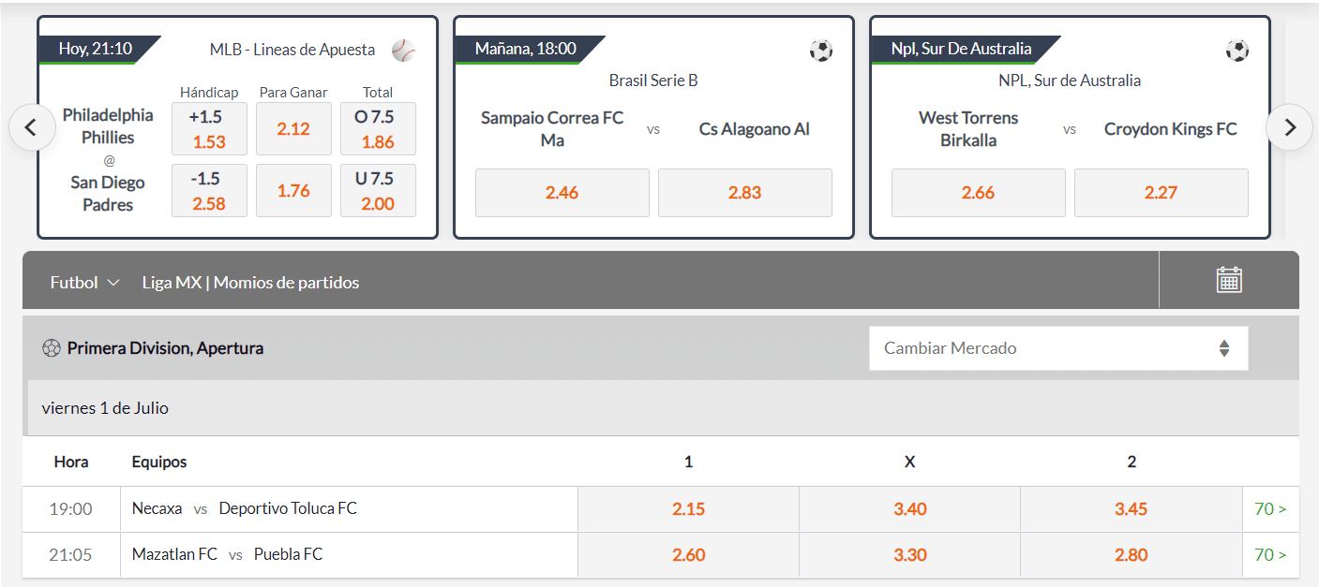Click the right carousel arrow
The image size is (1319, 587).
point(1289,127)
